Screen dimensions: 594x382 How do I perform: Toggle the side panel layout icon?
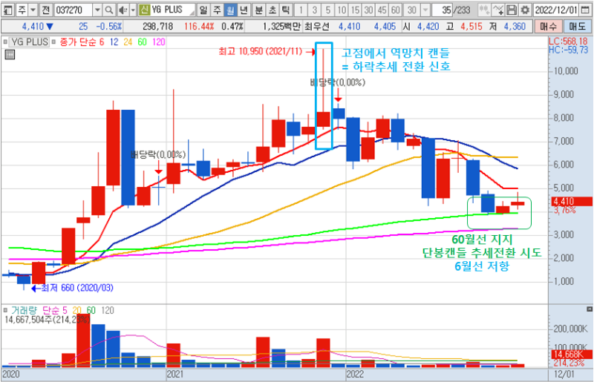pos(8,10)
